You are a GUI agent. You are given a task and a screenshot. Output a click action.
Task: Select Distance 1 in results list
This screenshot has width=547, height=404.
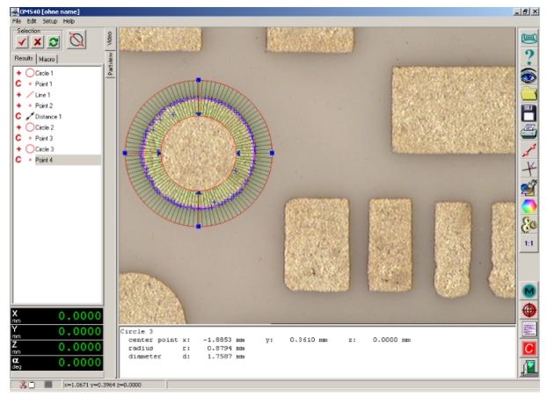[48, 116]
